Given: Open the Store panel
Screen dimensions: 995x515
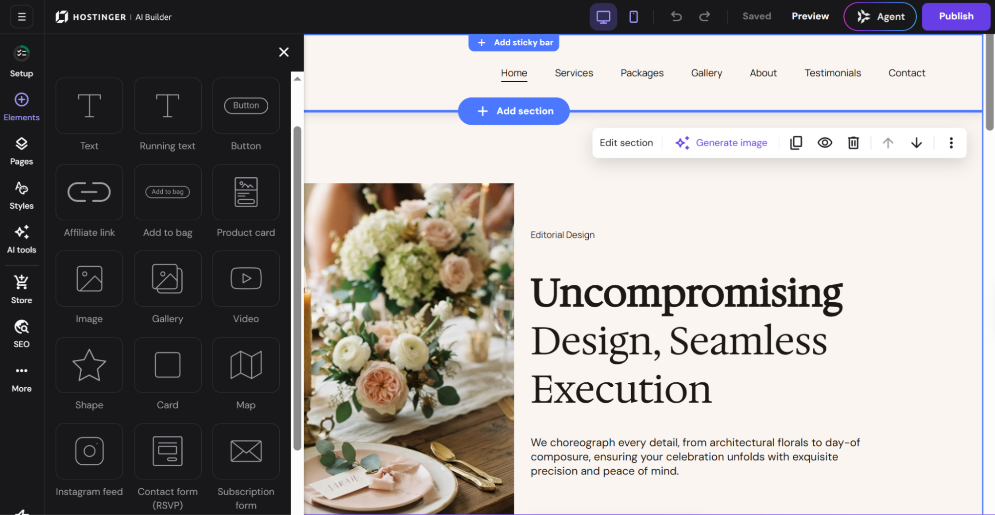Looking at the screenshot, I should pyautogui.click(x=21, y=289).
